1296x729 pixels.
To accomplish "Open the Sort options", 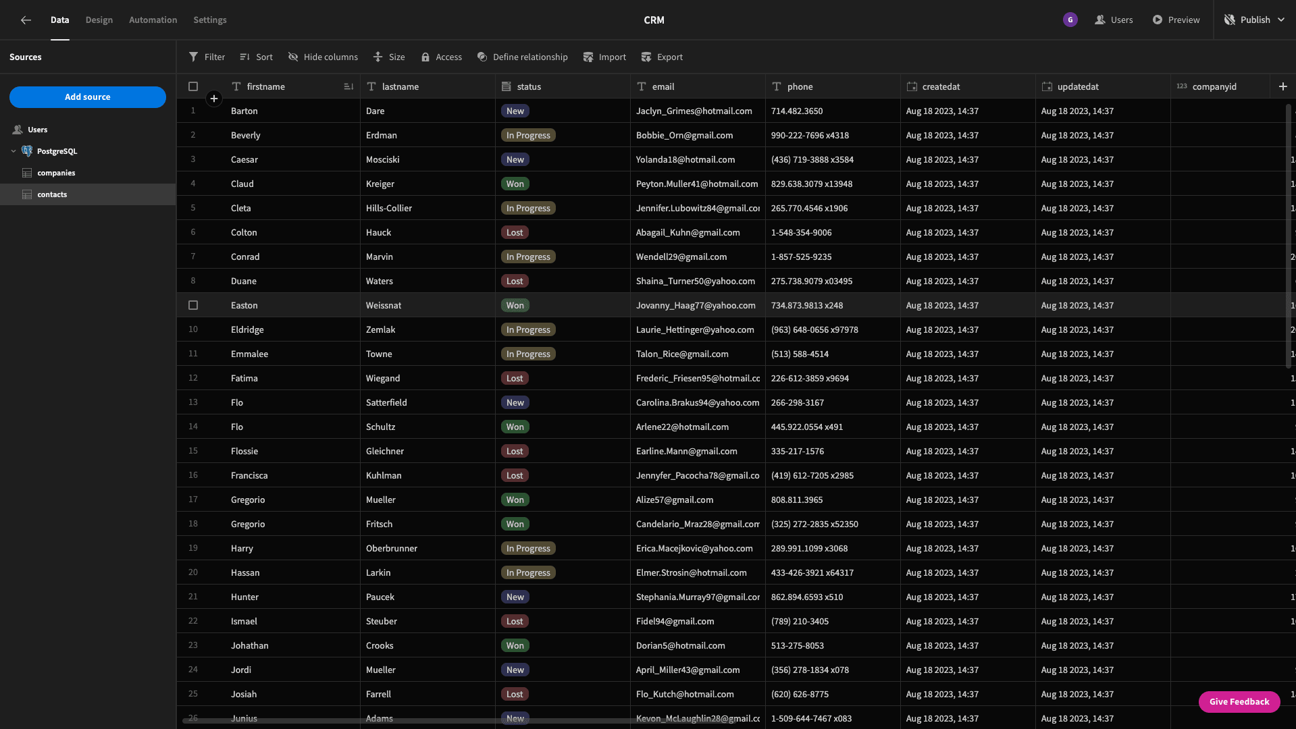I will pos(257,57).
